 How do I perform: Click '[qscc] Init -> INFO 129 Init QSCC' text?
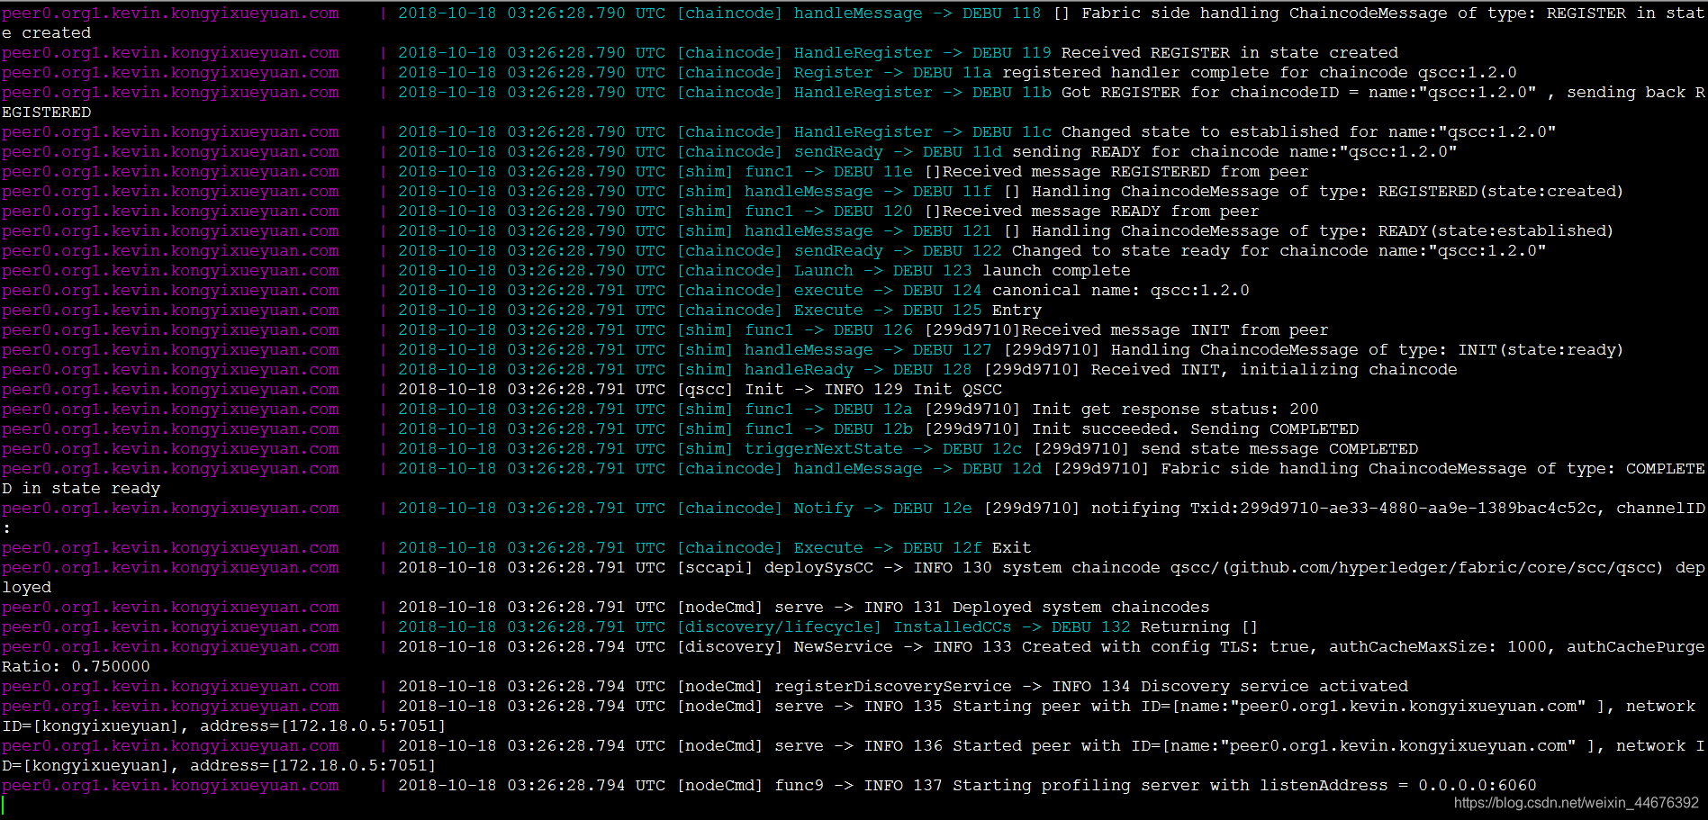(x=839, y=390)
